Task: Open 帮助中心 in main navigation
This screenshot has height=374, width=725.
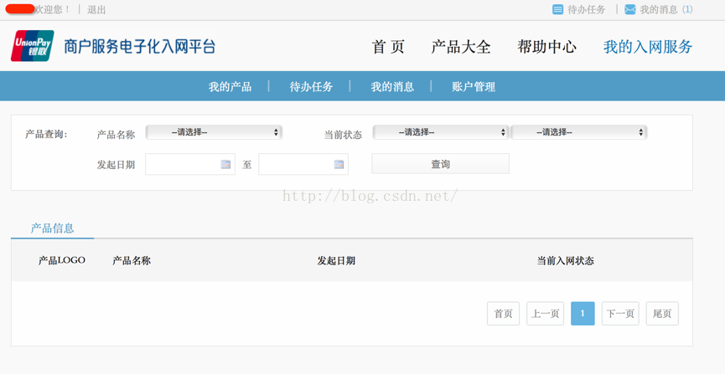Action: coord(547,47)
